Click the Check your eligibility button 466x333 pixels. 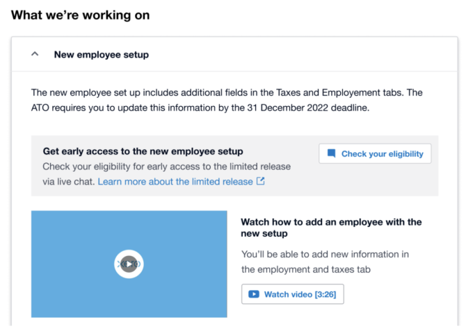pos(375,153)
